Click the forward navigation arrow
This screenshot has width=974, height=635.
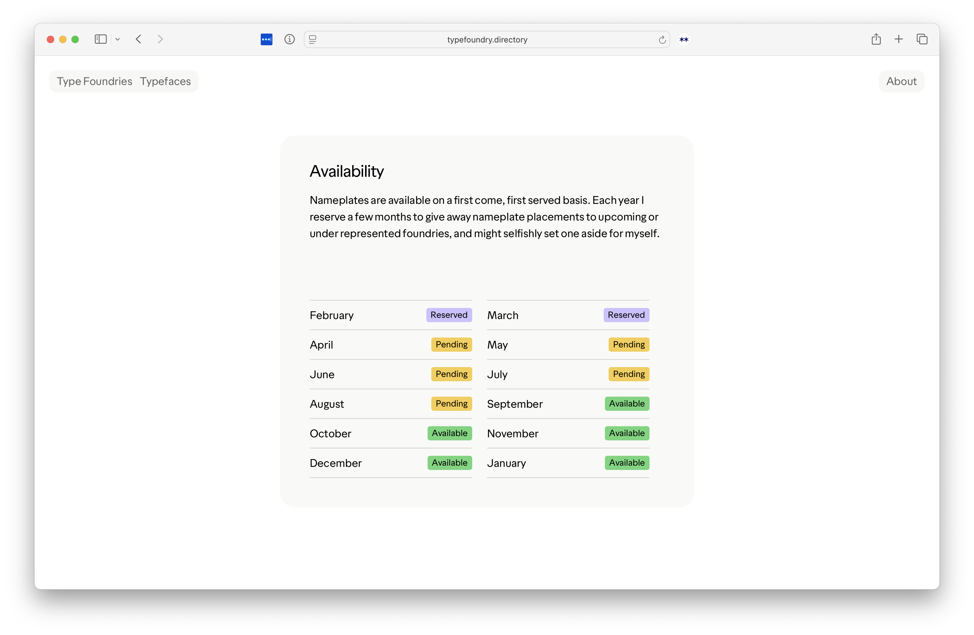pos(160,39)
